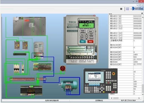Click the panel layout icon in toolbar
Viewport: 144px width, 103px height.
point(127,9)
